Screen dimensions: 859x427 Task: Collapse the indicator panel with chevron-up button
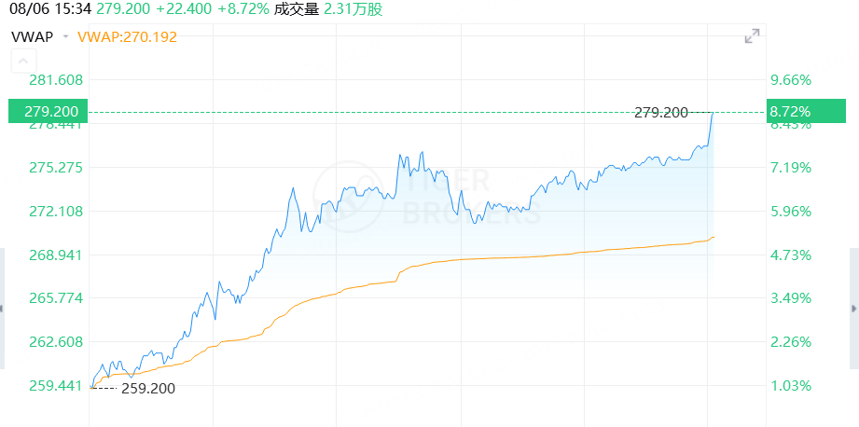pos(23,61)
